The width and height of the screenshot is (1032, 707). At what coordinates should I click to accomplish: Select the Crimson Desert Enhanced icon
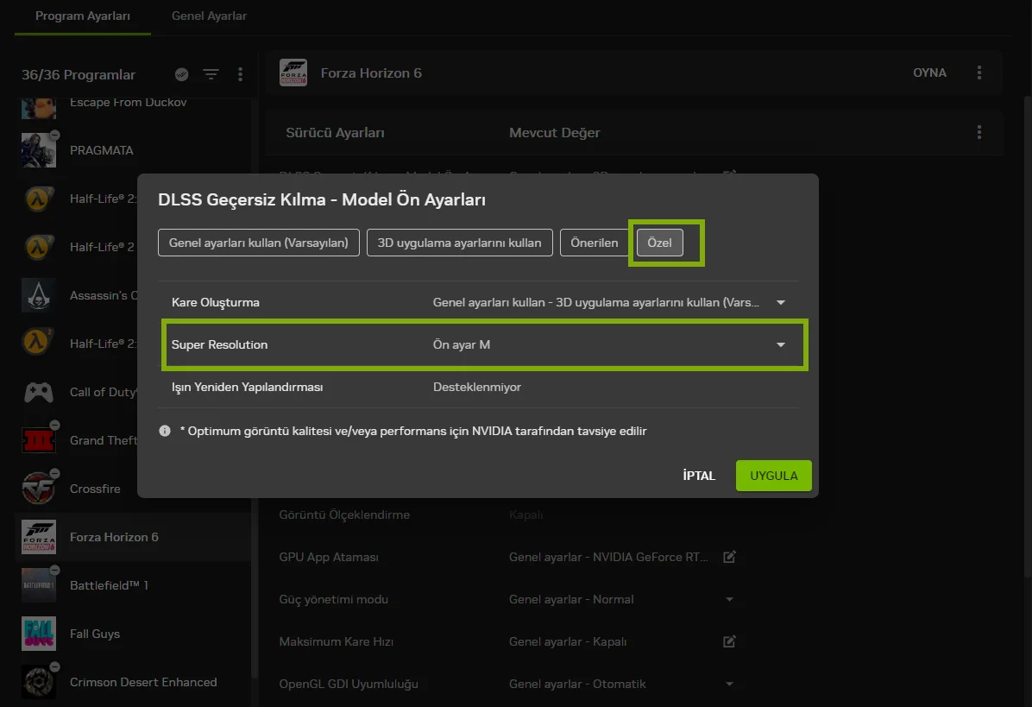pyautogui.click(x=39, y=682)
